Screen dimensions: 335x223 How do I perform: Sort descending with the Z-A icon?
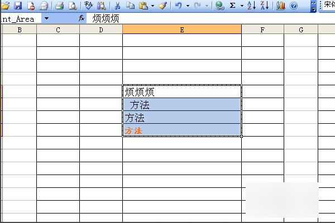pyautogui.click(x=265, y=6)
